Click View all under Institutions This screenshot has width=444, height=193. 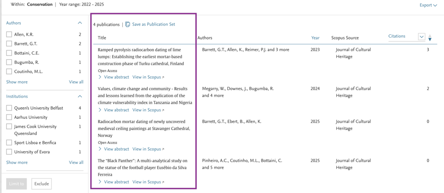tap(76, 162)
